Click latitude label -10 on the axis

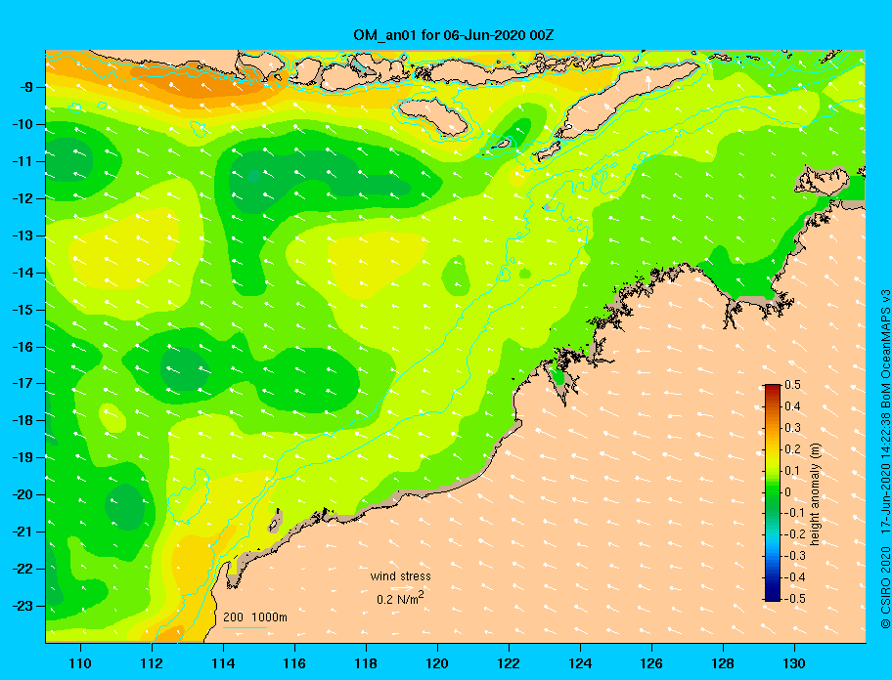pyautogui.click(x=22, y=124)
